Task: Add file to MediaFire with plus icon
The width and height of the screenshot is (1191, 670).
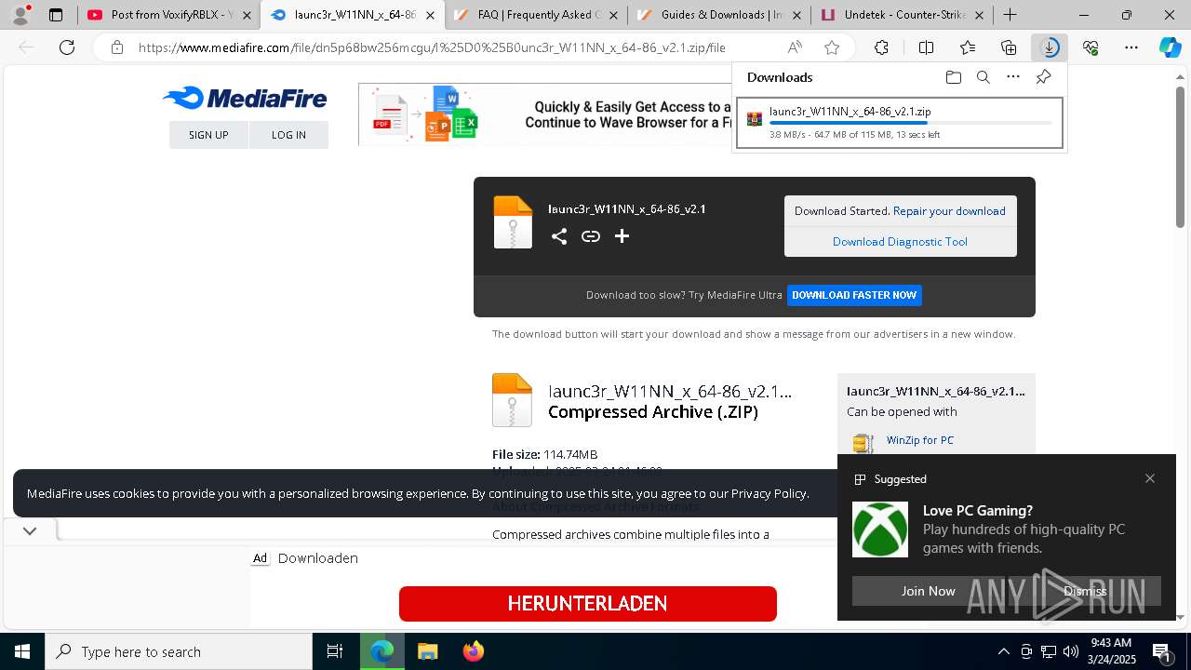Action: coord(622,236)
